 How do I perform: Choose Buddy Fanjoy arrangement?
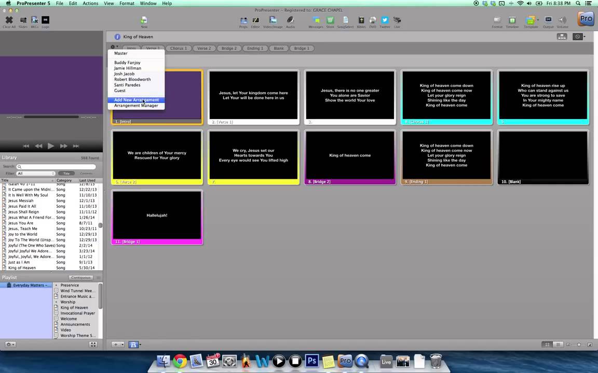[127, 62]
